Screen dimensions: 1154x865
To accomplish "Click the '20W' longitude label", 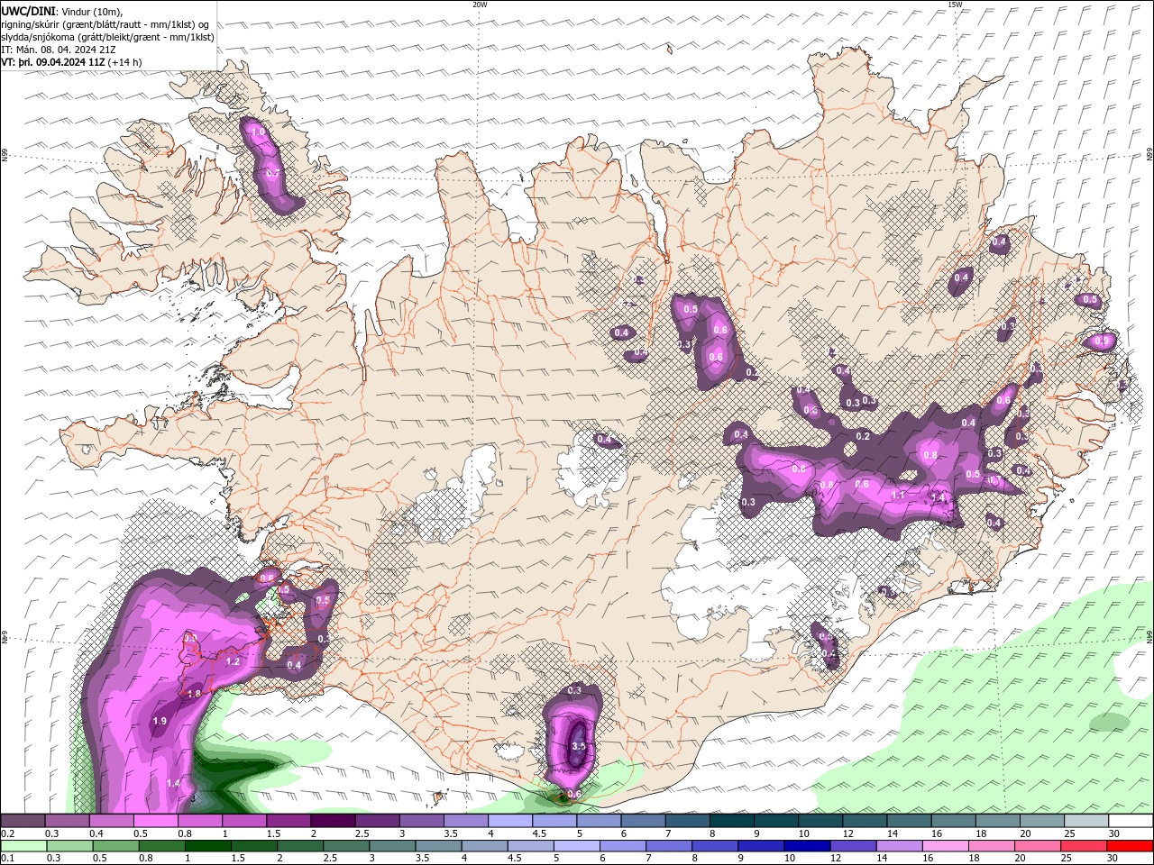I will (x=480, y=5).
